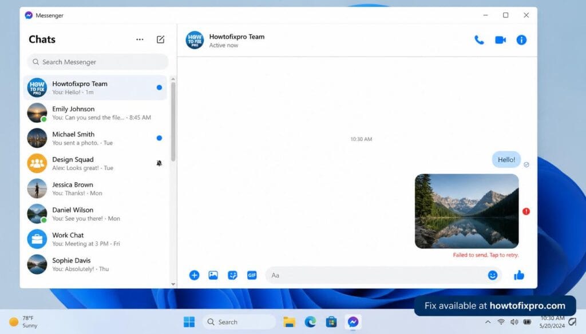Click Howtofixpro Team name in header

coord(236,37)
